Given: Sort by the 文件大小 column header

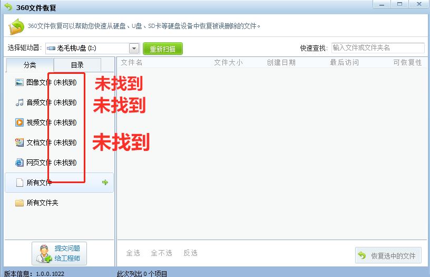Looking at the screenshot, I should (x=229, y=63).
